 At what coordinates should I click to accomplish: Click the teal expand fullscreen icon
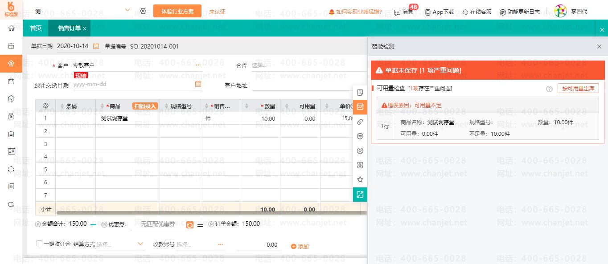360,195
